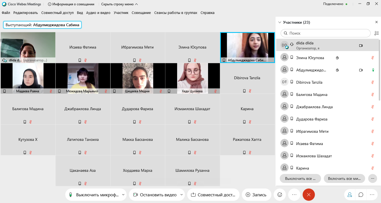Open more options beside the unmute-all button
This screenshot has height=203, width=381.
[x=373, y=178]
